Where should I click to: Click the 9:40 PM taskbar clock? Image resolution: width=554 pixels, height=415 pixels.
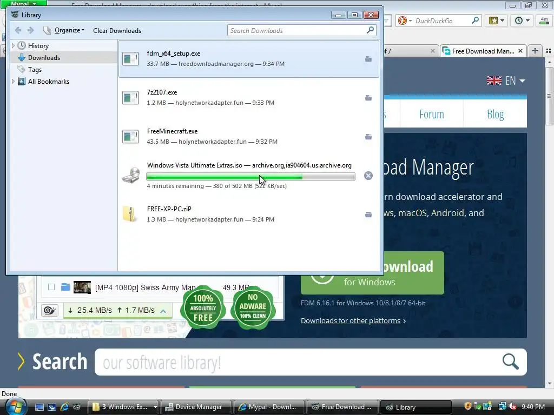(x=533, y=406)
